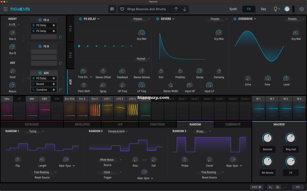The width and height of the screenshot is (307, 191).
Task: Open the COMBINATE modulation tab
Action: [233, 124]
